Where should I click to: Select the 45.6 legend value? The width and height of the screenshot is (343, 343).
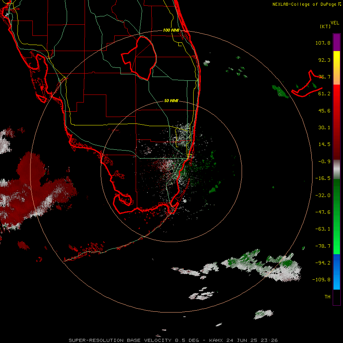click(324, 111)
